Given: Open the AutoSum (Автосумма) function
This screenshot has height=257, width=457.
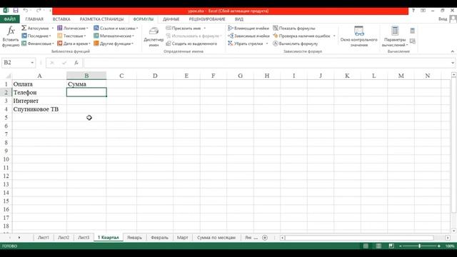Looking at the screenshot, I should tap(35, 29).
